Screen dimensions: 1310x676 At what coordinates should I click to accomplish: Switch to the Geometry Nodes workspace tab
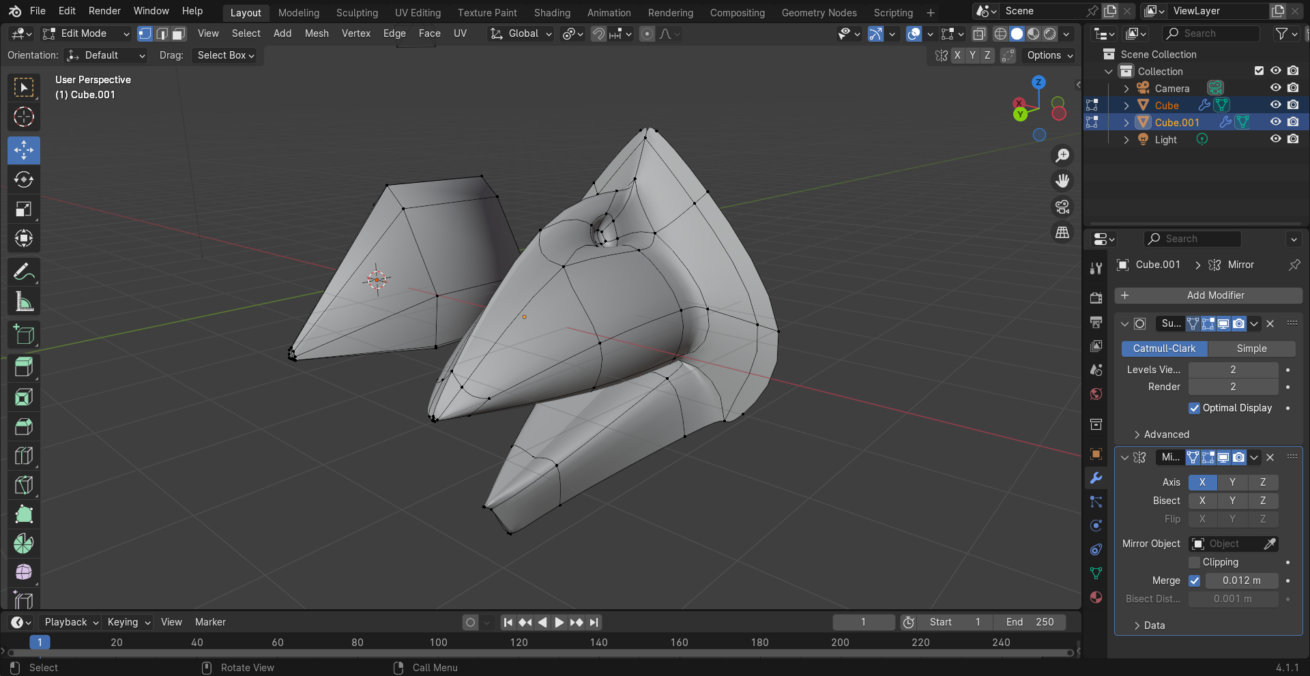click(819, 12)
